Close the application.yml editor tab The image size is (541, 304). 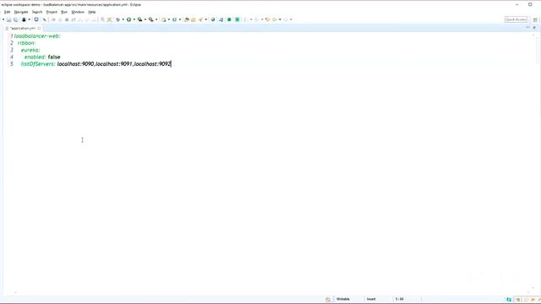pos(39,28)
